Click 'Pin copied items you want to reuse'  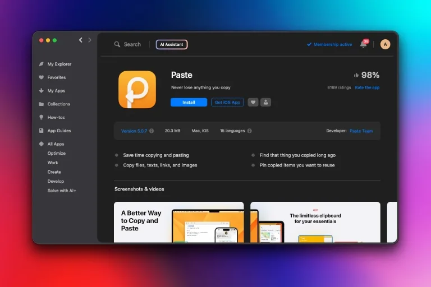297,165
